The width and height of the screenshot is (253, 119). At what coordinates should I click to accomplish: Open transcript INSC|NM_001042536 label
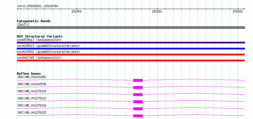(32, 84)
